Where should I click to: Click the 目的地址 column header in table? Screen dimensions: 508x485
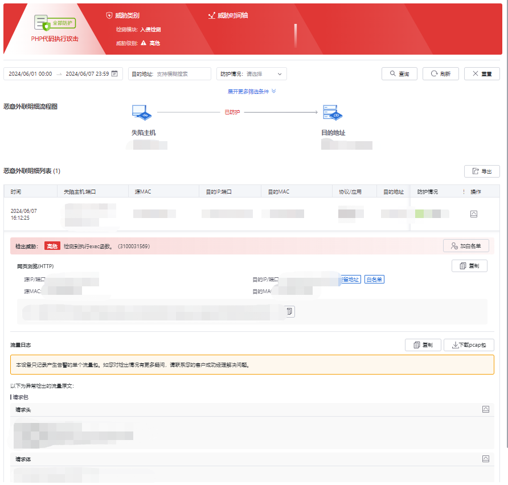pyautogui.click(x=394, y=192)
